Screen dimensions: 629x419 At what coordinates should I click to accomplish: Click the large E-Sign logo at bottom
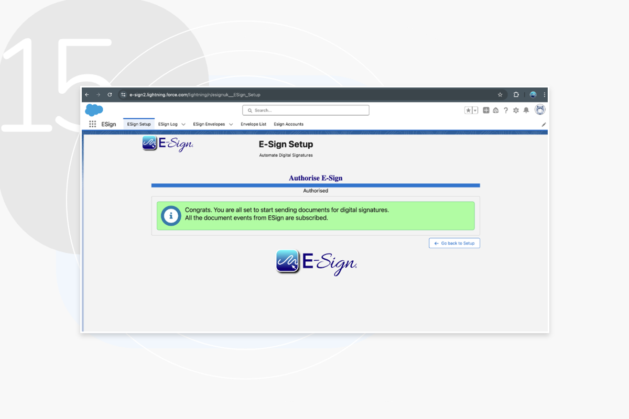[x=317, y=262]
